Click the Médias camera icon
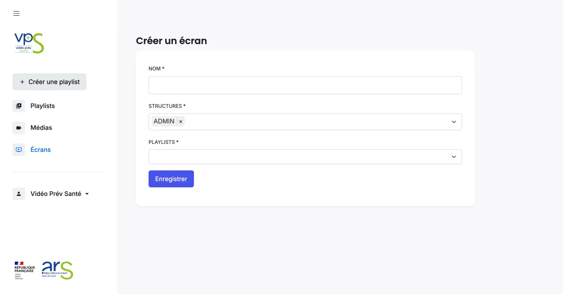Viewport: 563px width, 294px height. click(x=19, y=128)
